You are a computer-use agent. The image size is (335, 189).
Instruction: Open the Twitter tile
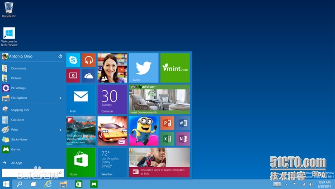pyautogui.click(x=144, y=68)
